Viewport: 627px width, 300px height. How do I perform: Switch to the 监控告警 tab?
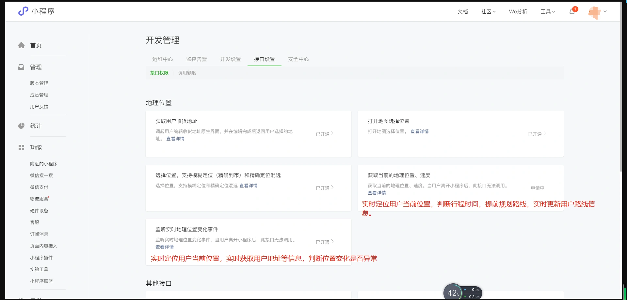point(197,59)
